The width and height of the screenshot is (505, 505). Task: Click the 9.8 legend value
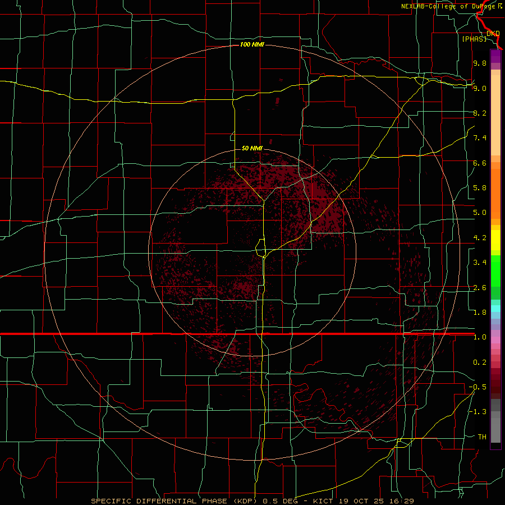[480, 63]
